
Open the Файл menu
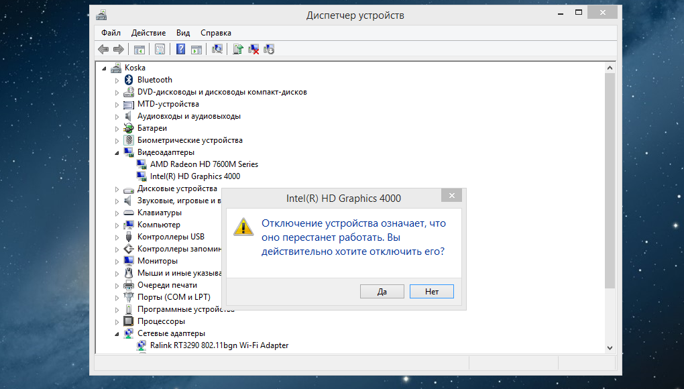click(x=111, y=33)
